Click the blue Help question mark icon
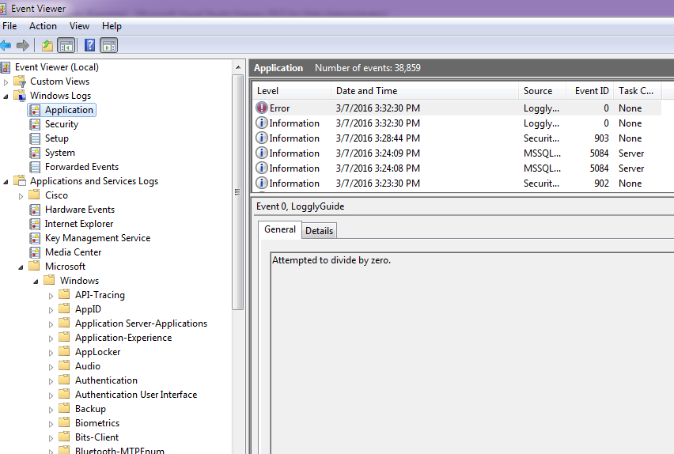Image resolution: width=674 pixels, height=454 pixels. [90, 45]
